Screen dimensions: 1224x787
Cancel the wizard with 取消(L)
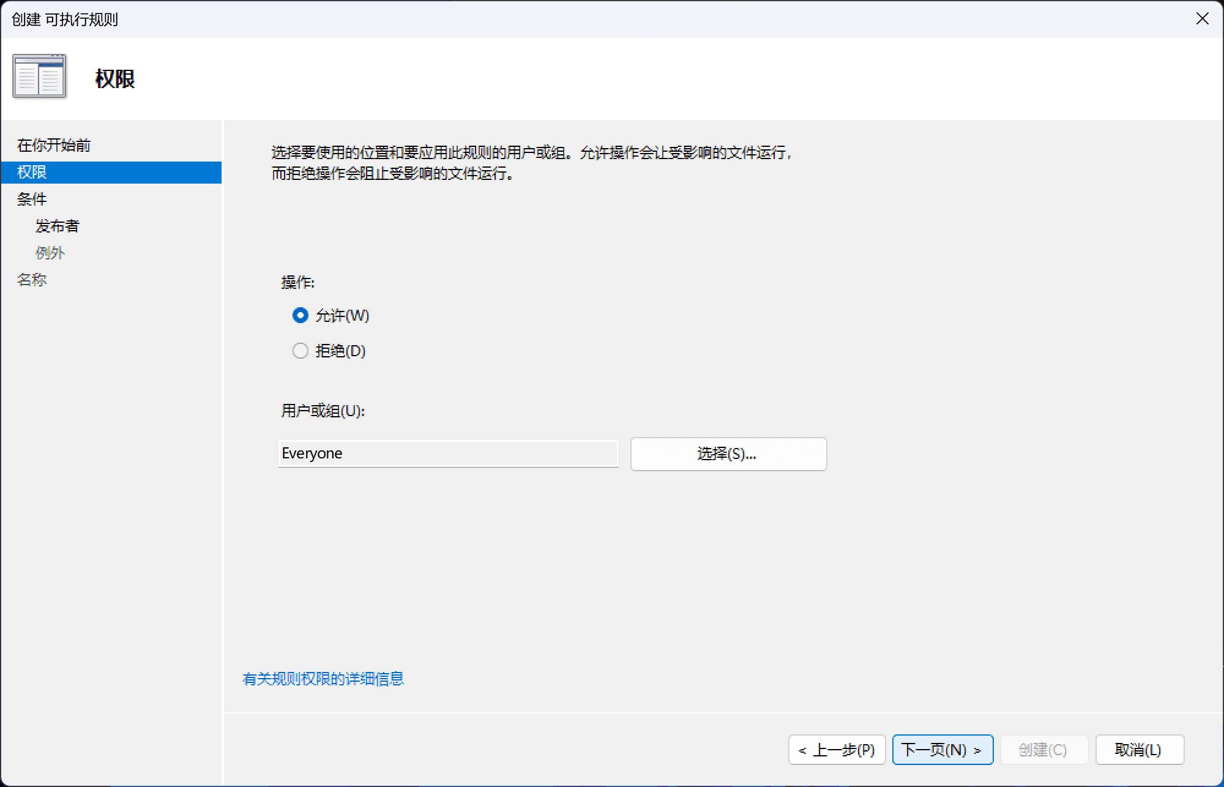(x=1139, y=750)
